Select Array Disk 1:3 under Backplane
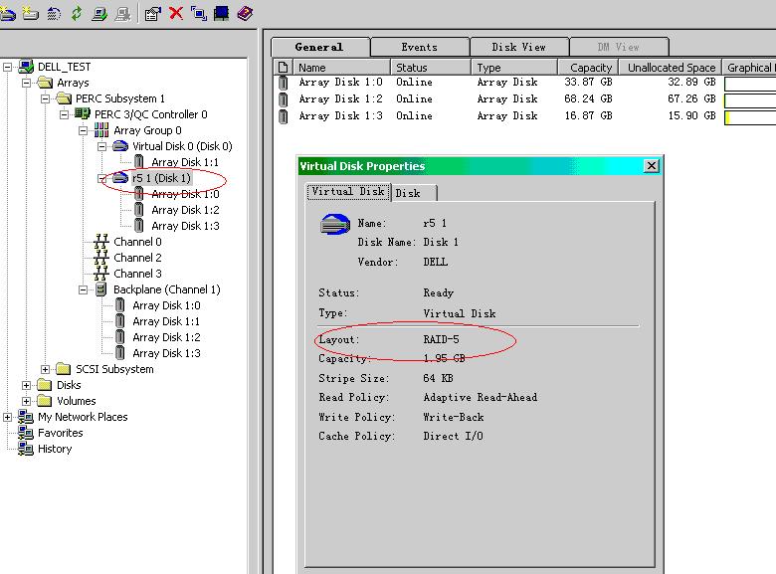 [166, 353]
